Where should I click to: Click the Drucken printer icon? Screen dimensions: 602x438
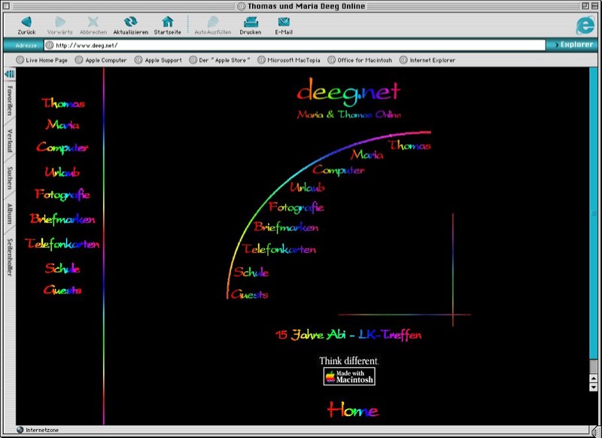click(x=250, y=22)
